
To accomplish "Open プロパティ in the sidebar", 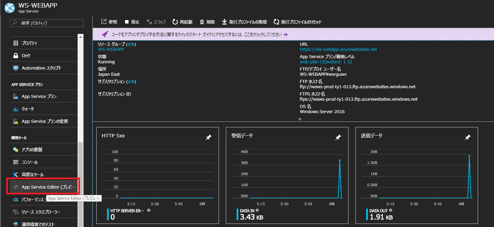I will (x=44, y=43).
